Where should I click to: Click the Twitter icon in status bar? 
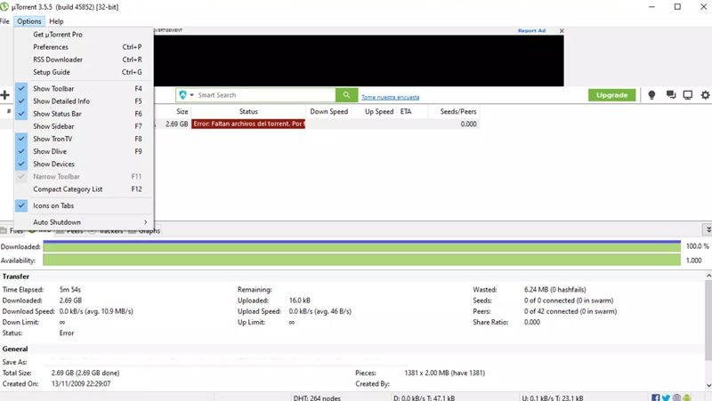coord(666,397)
